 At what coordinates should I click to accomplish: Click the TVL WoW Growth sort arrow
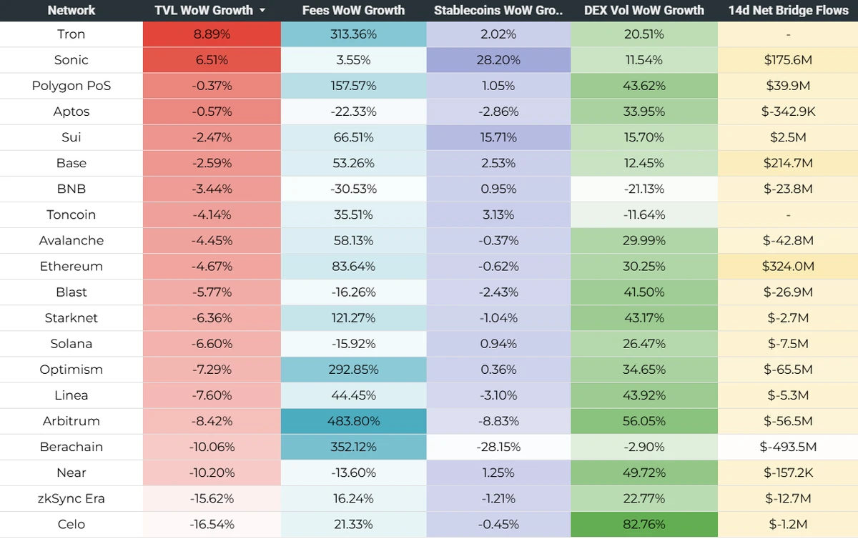pyautogui.click(x=262, y=11)
